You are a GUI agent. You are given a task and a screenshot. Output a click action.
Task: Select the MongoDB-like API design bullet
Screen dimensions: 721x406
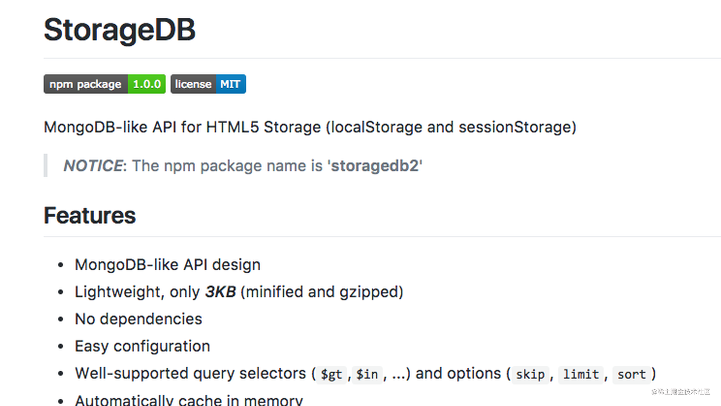(x=167, y=264)
